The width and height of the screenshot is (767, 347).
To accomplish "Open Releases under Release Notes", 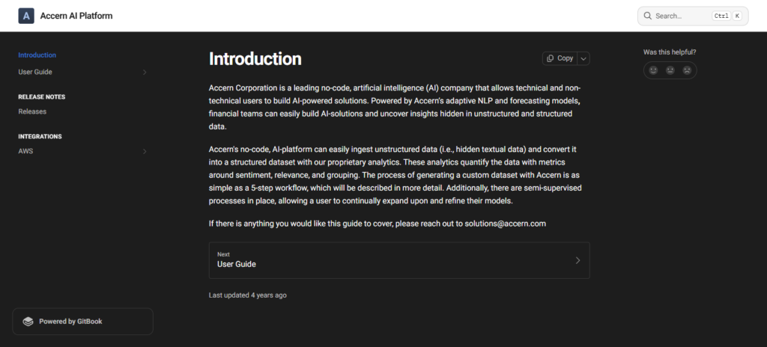I will pos(32,111).
